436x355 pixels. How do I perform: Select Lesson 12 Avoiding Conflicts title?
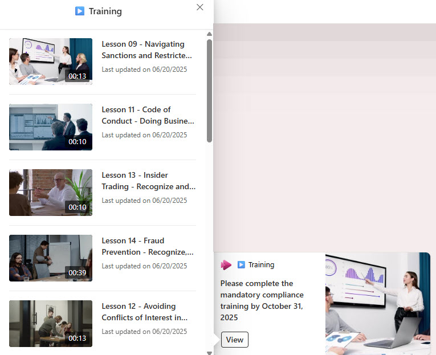tap(145, 312)
